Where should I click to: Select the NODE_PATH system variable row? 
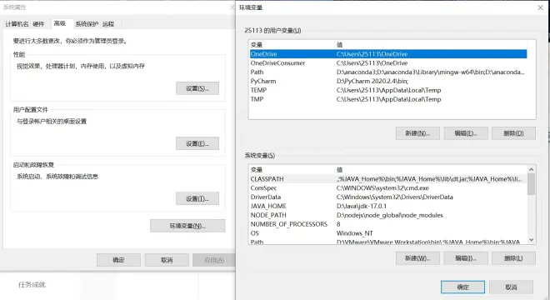(x=388, y=215)
